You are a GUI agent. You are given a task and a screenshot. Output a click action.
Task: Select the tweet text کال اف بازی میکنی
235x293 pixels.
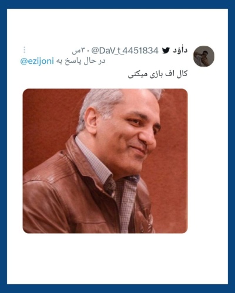(x=157, y=74)
